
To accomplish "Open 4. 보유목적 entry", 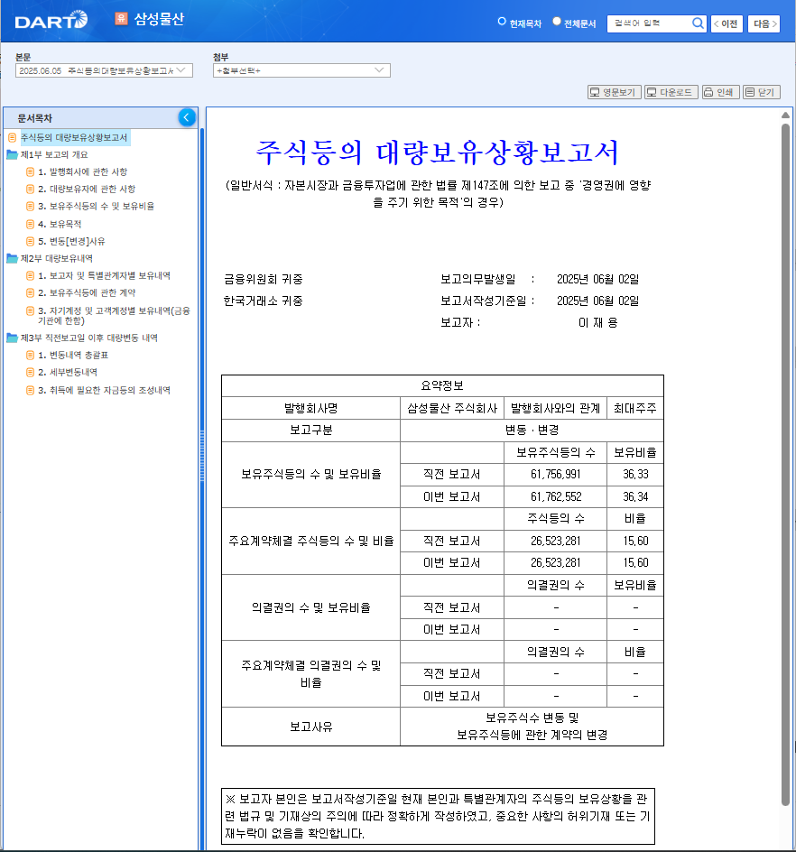I will [60, 224].
